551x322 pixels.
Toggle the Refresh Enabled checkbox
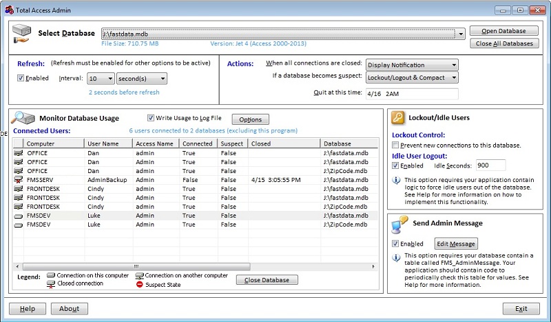21,78
